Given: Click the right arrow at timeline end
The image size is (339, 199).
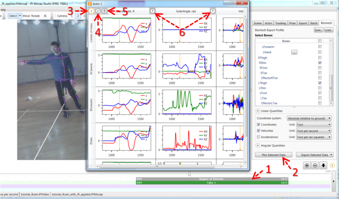Looking at the screenshot, I should click(x=333, y=181).
